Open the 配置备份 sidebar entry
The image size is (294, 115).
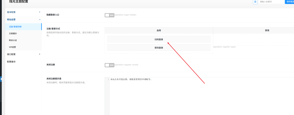(11, 61)
